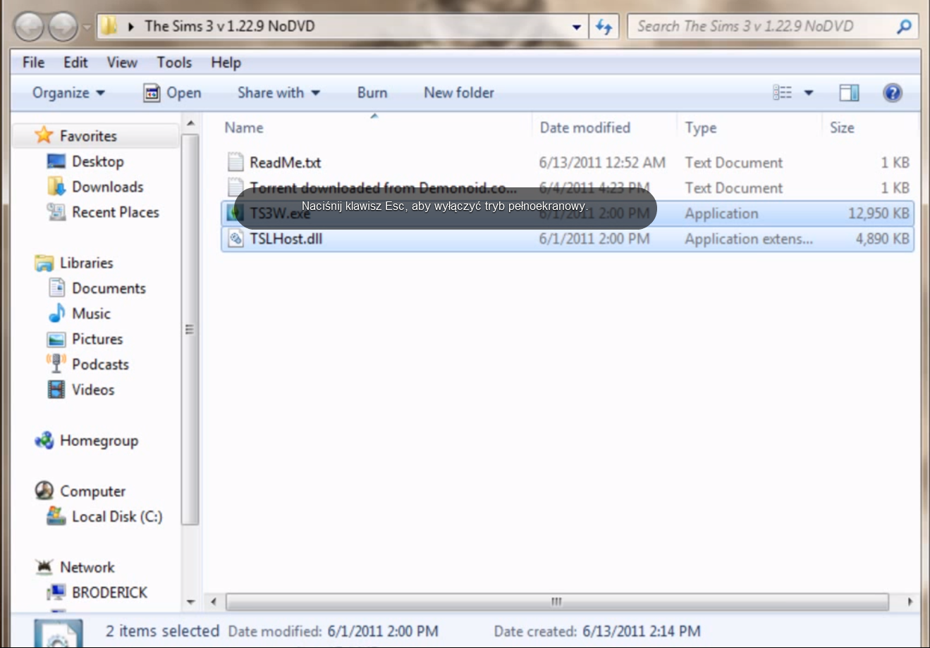Viewport: 930px width, 648px height.
Task: Click the Favorites label in navigation pane
Action: (x=88, y=136)
